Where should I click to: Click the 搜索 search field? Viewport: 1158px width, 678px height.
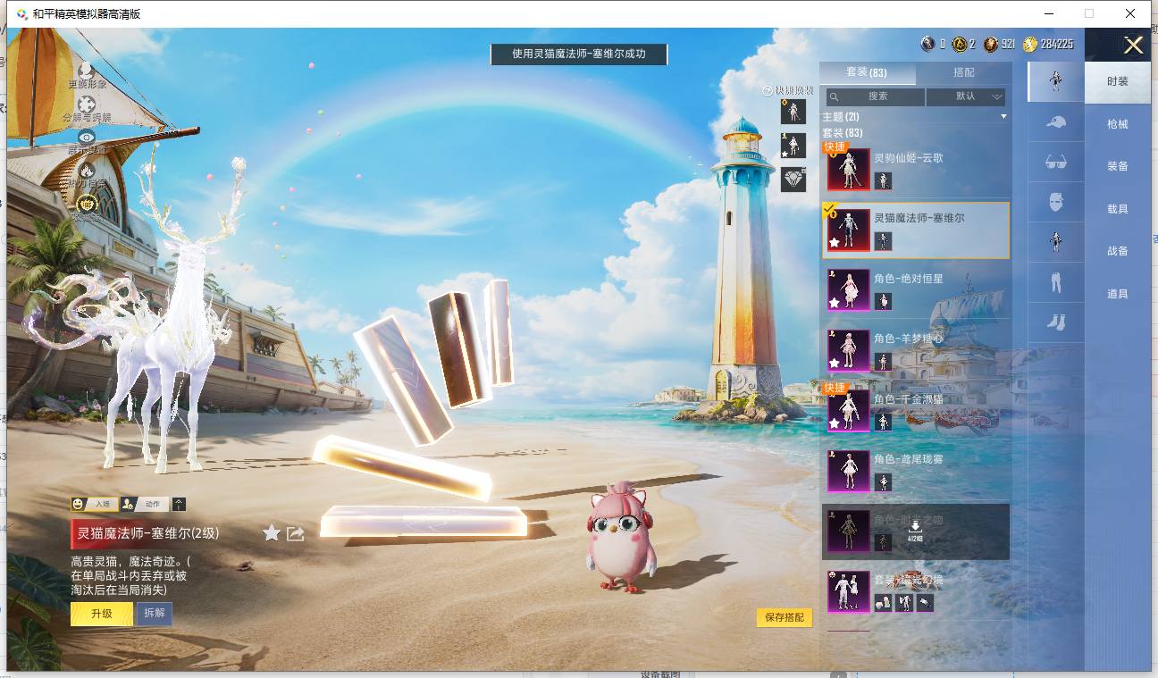click(875, 96)
